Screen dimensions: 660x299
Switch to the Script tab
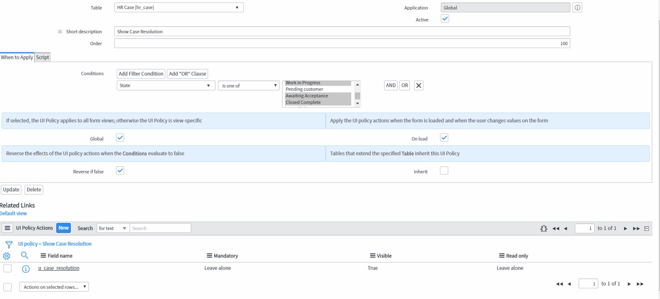[42, 57]
